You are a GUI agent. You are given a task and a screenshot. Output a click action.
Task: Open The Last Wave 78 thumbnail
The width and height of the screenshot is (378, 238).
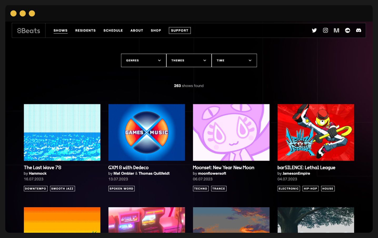tap(62, 132)
